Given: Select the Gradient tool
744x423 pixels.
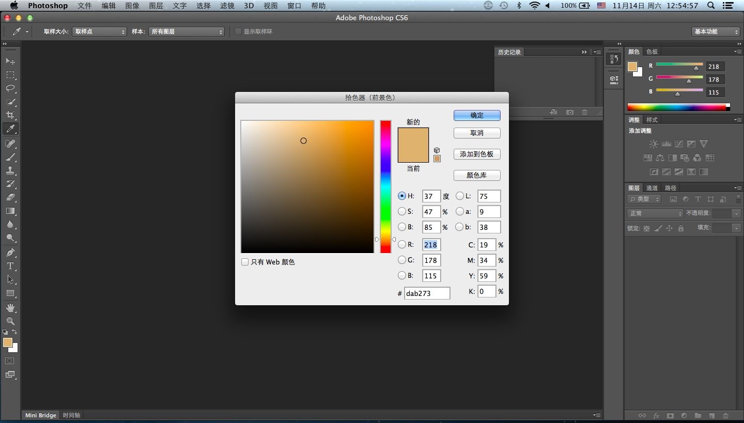Looking at the screenshot, I should pos(10,211).
